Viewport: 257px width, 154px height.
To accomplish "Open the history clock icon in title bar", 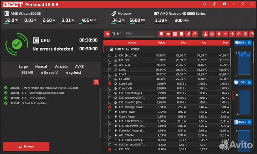I will tap(205, 4).
